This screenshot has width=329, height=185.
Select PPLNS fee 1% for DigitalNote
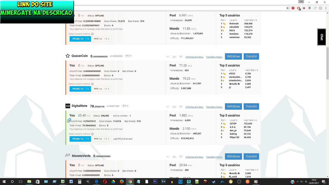[x=80, y=139]
